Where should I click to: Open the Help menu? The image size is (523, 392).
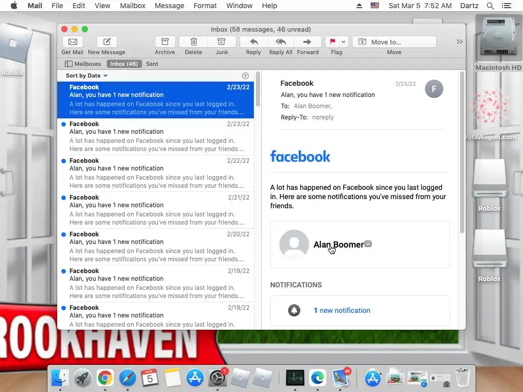point(270,6)
